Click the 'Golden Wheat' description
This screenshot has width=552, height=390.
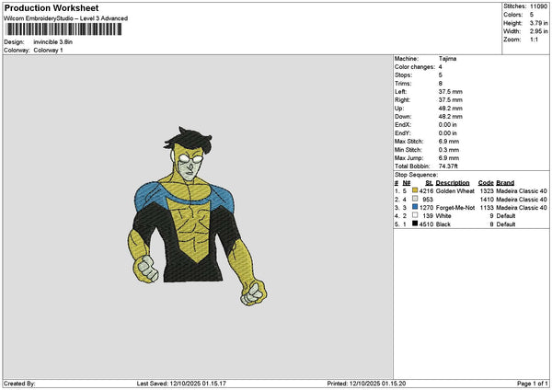click(454, 190)
